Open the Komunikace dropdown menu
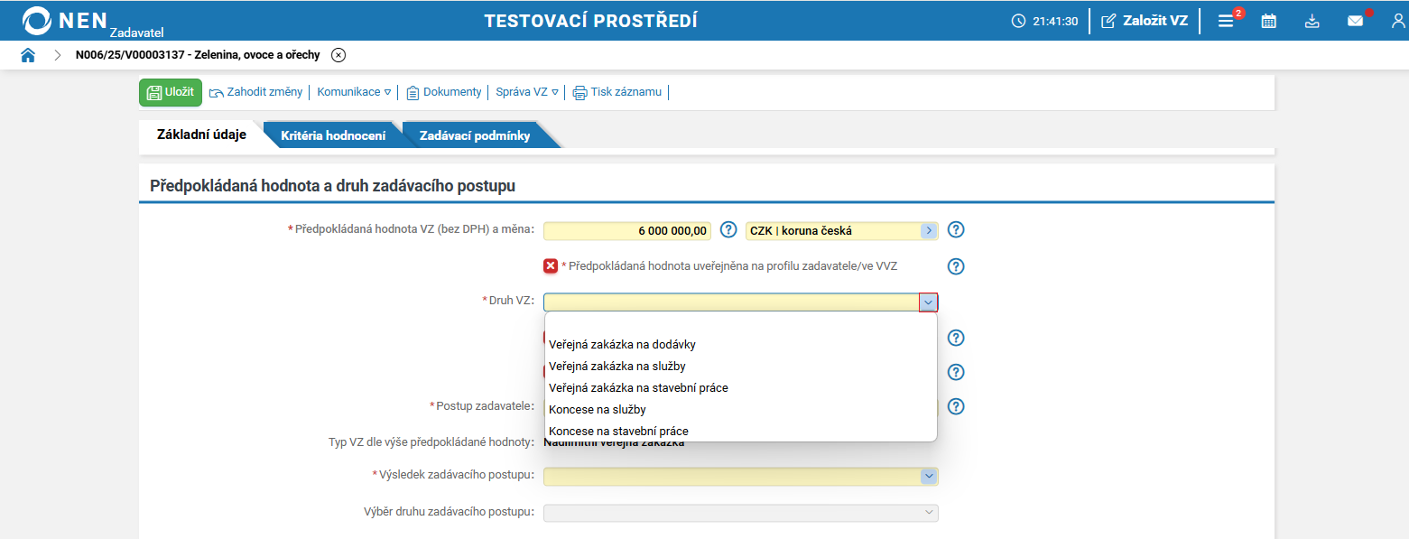Image resolution: width=1409 pixels, height=539 pixels. (354, 91)
